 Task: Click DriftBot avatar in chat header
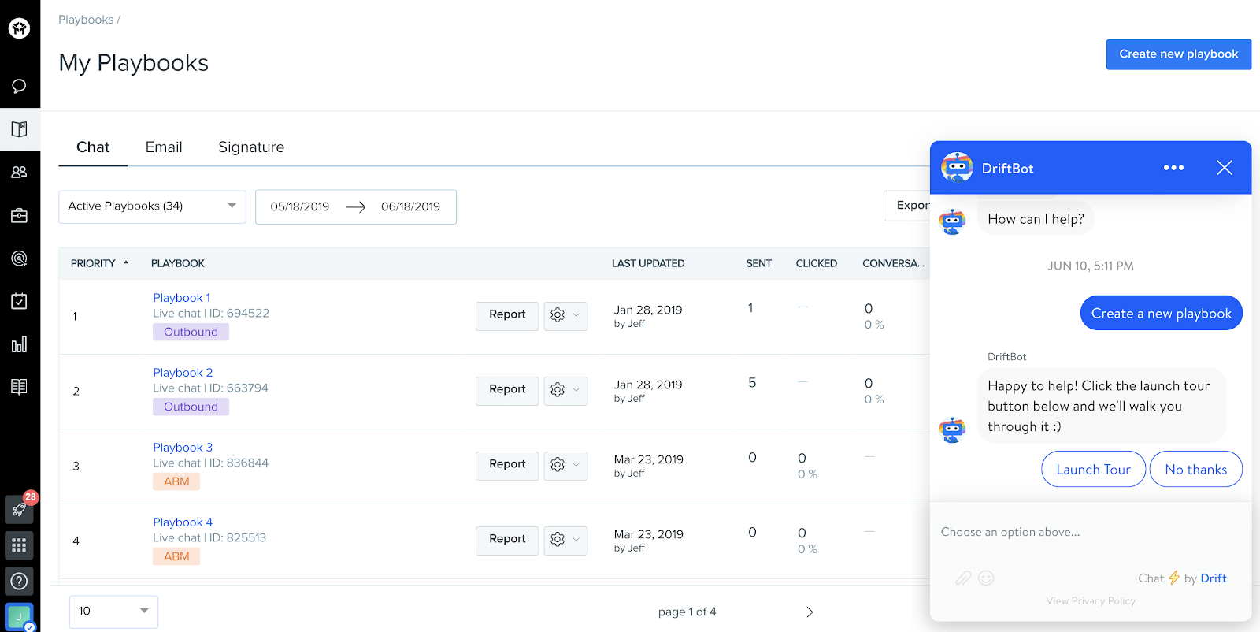click(x=957, y=168)
